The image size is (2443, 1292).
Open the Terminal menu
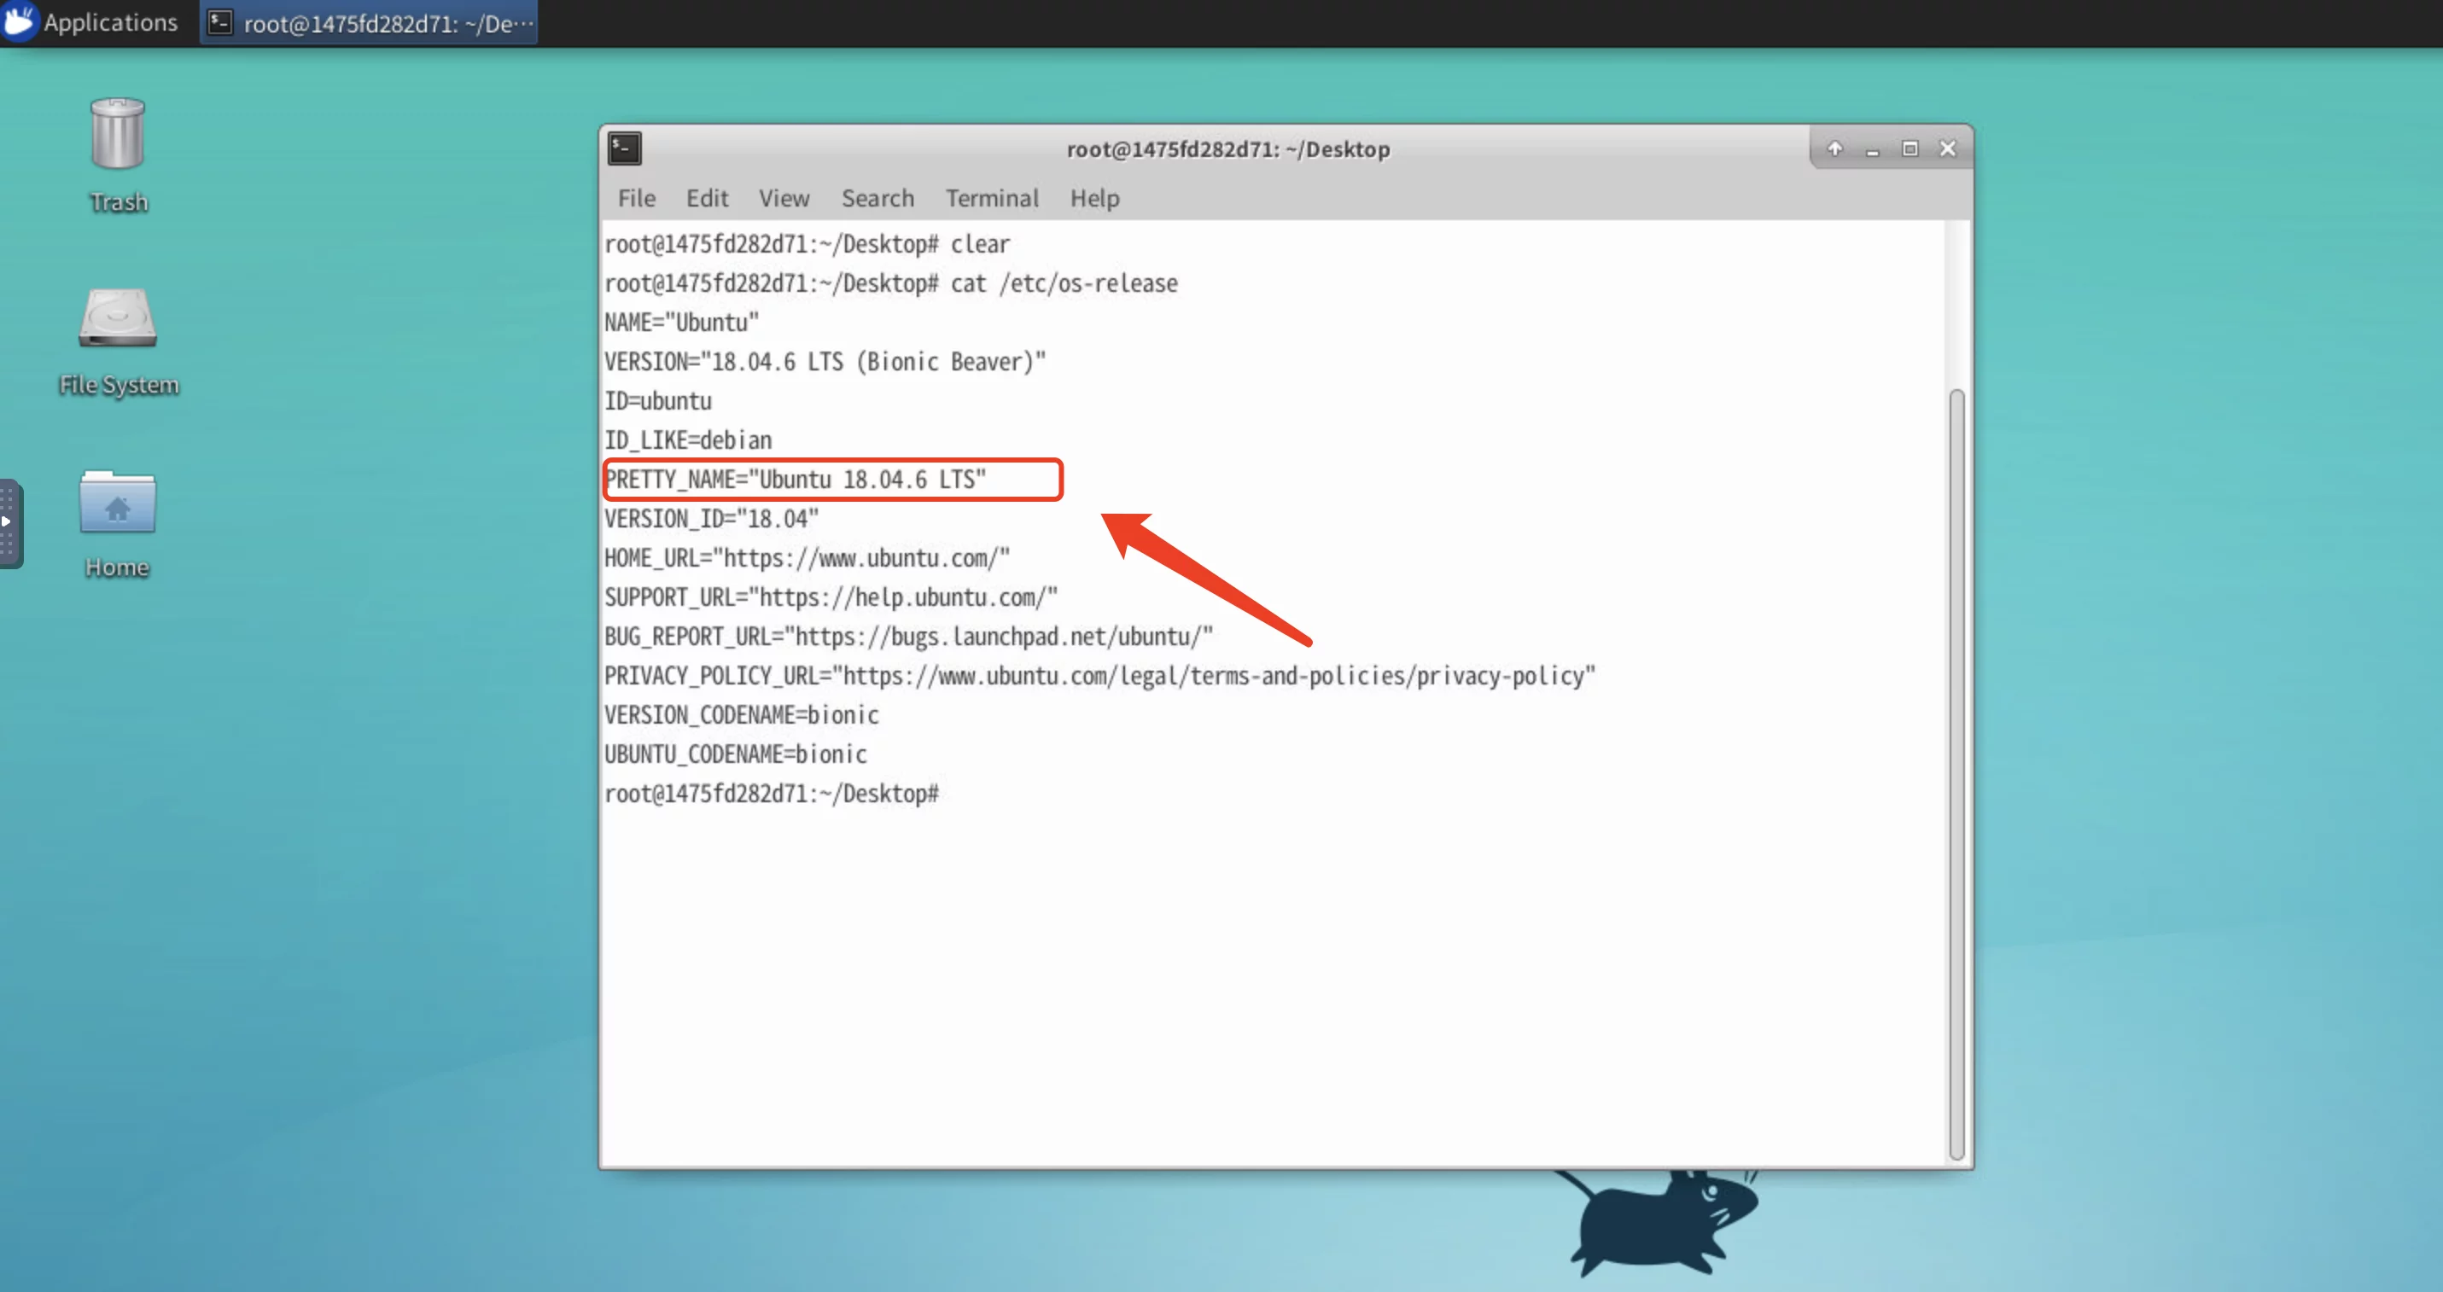[991, 198]
